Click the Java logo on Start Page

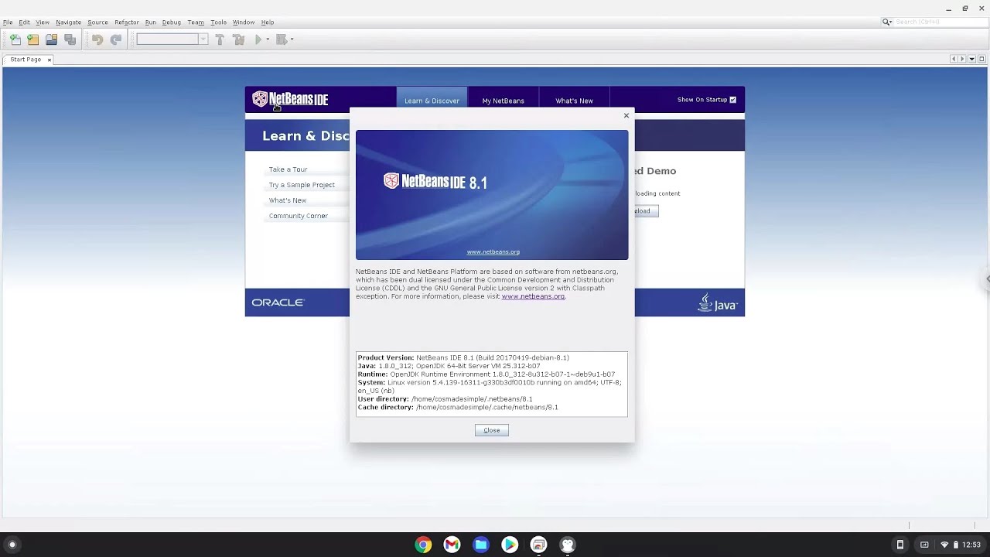coord(718,302)
